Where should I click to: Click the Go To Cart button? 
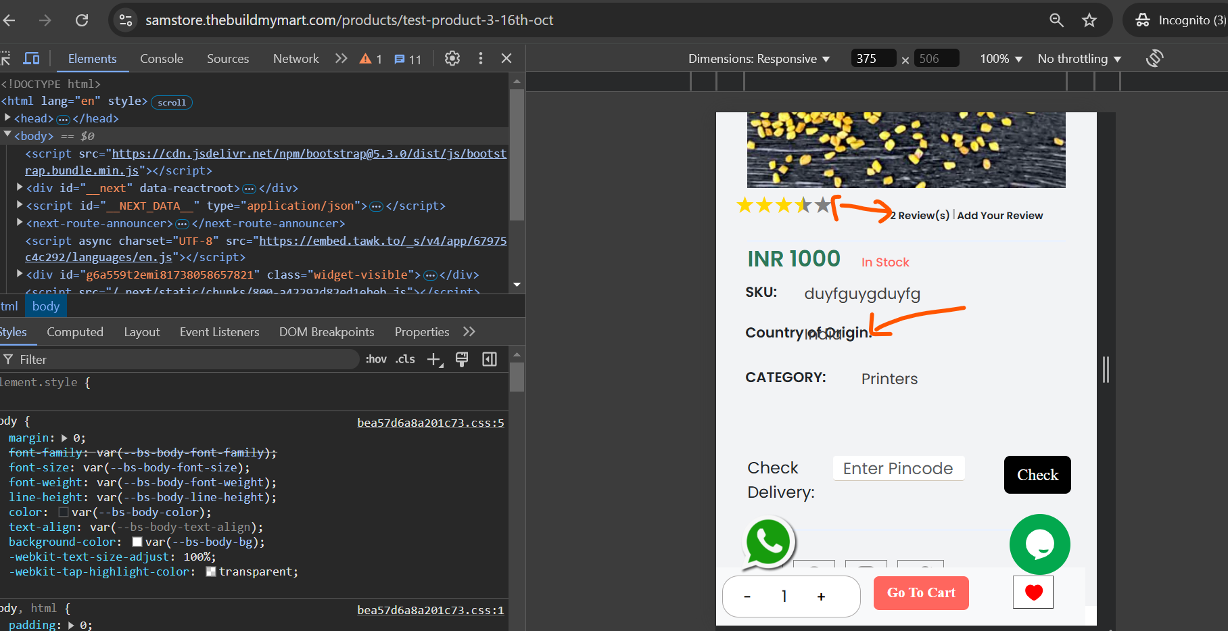(x=921, y=593)
